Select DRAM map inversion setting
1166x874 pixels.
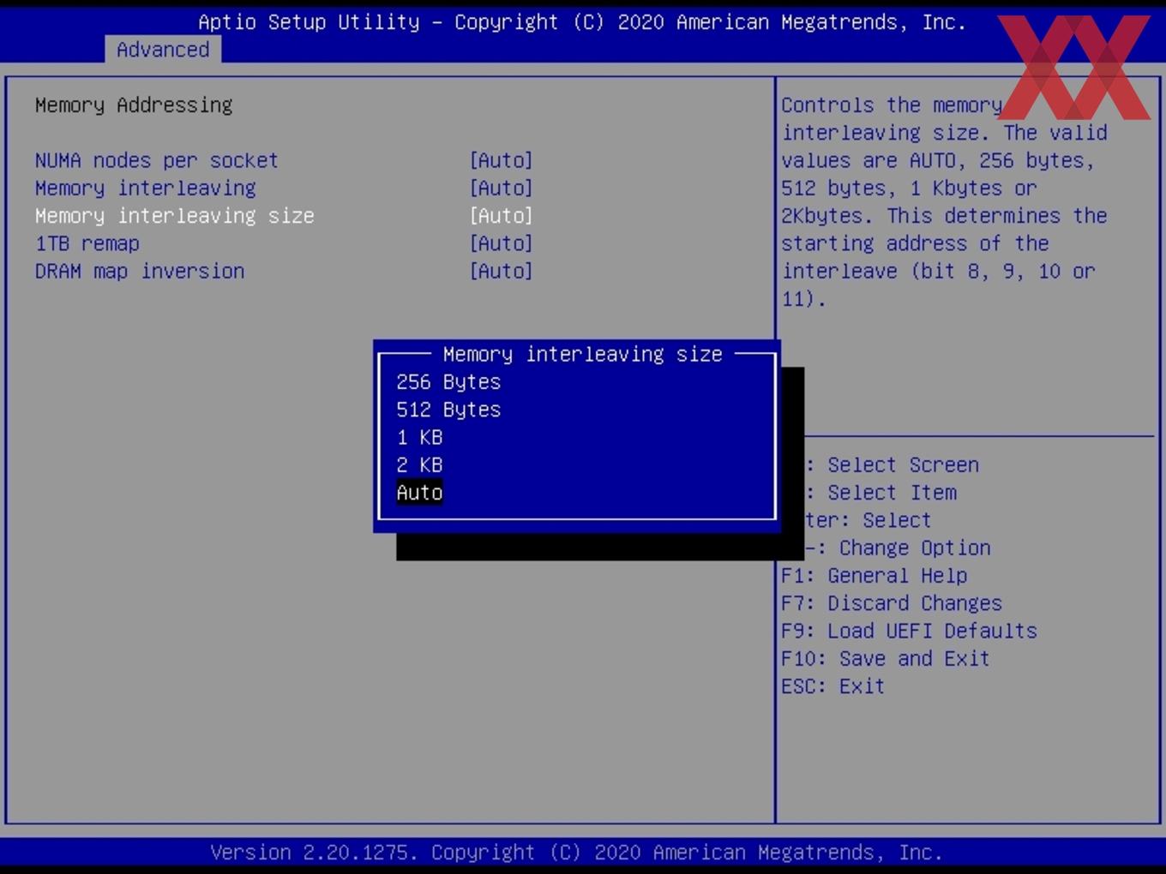click(140, 271)
